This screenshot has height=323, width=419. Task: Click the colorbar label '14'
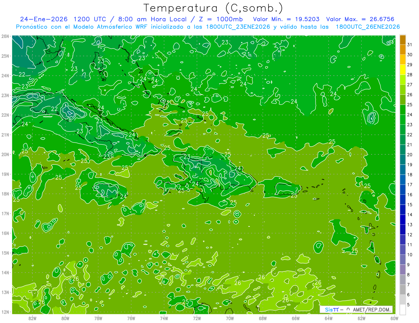(410, 215)
